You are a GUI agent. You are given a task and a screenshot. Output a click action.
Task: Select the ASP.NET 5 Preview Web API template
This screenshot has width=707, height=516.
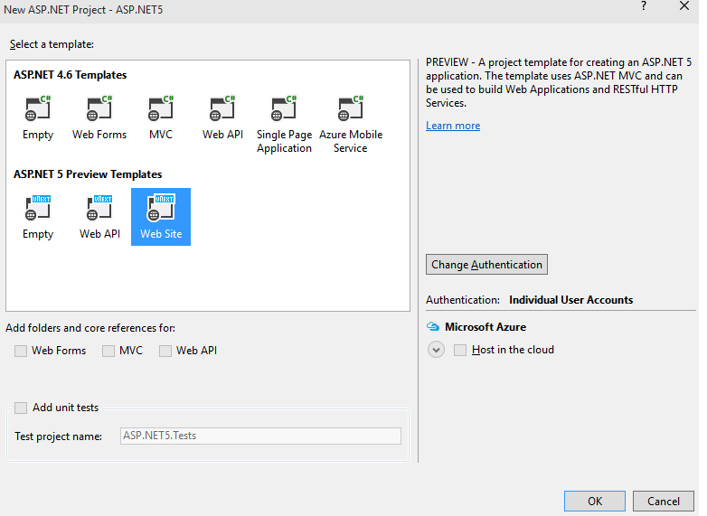(99, 217)
